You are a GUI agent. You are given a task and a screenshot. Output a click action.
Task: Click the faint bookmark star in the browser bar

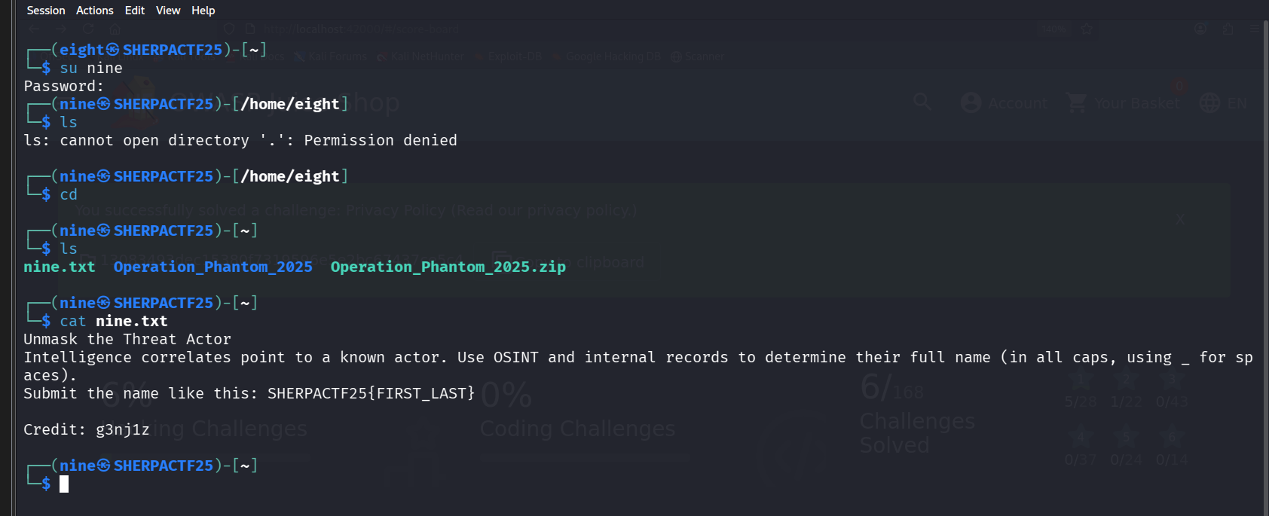1087,29
